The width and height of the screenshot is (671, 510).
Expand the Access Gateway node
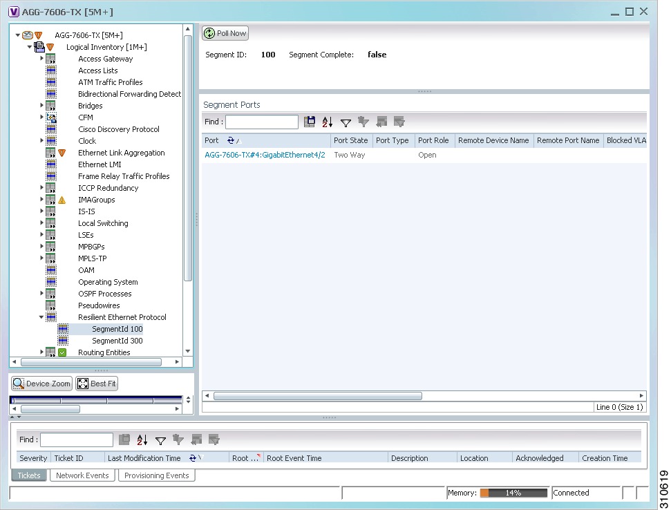point(42,58)
